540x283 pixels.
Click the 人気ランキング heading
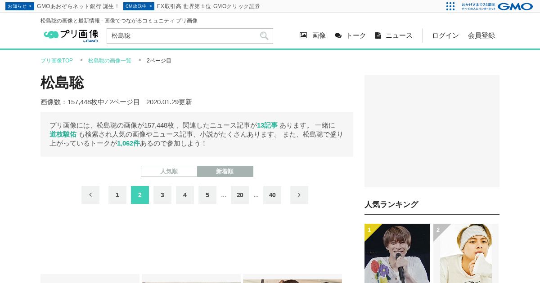click(391, 204)
